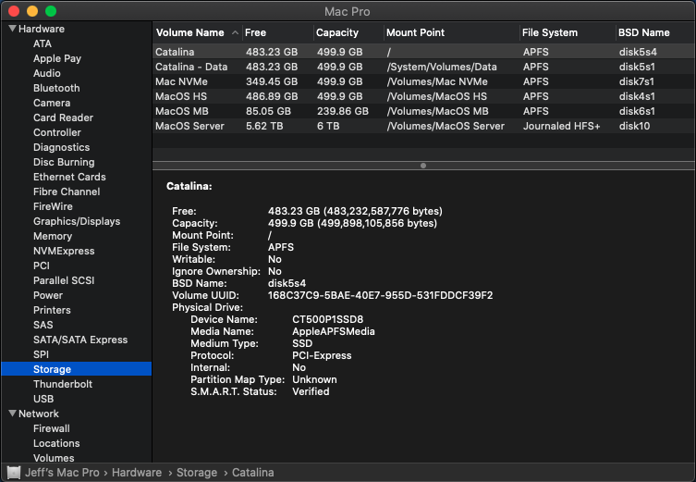Open Volumes under Network

(54, 458)
